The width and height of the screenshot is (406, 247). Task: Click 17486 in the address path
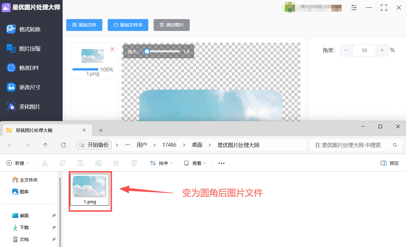click(169, 145)
